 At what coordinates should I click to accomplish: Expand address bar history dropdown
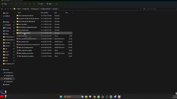click(141, 9)
